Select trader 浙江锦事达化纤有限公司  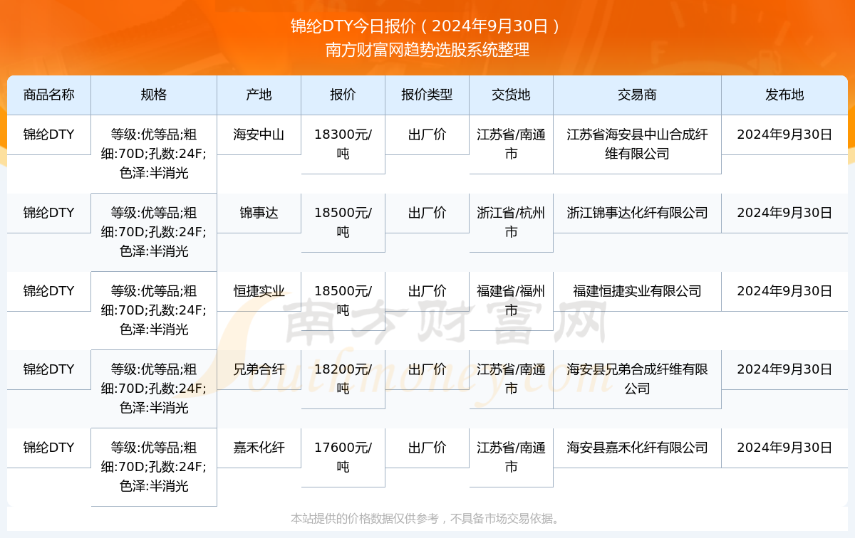[x=637, y=213]
